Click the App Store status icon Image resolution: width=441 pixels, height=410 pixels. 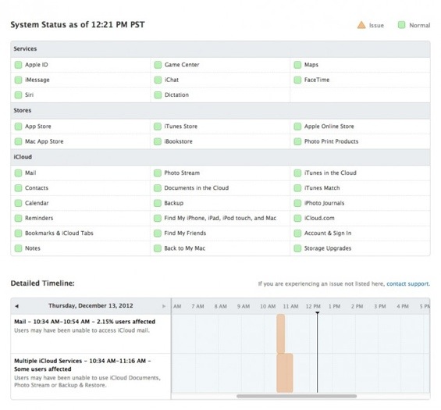[x=18, y=127]
